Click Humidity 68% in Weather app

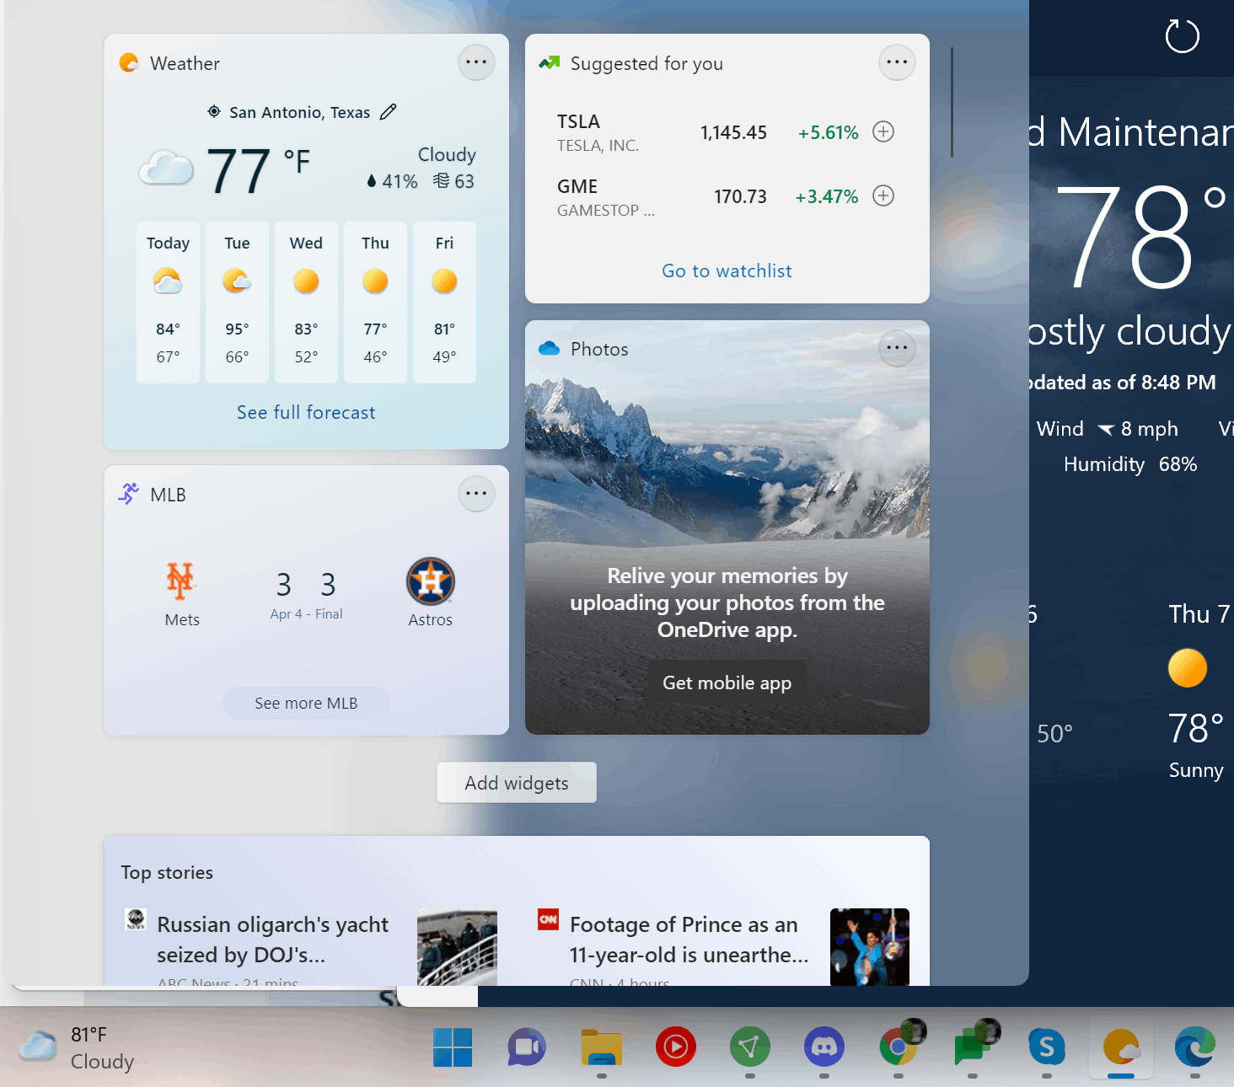1130,464
